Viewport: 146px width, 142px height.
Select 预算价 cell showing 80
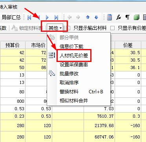[x=13, y=92]
